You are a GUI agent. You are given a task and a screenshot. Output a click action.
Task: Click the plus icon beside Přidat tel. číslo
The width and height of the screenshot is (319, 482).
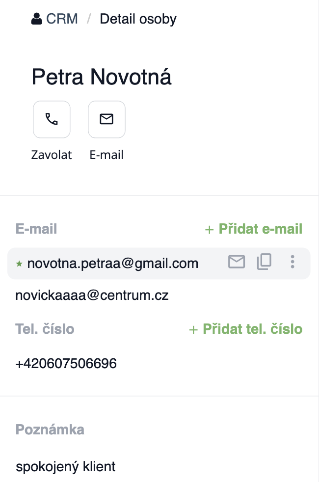tap(194, 329)
